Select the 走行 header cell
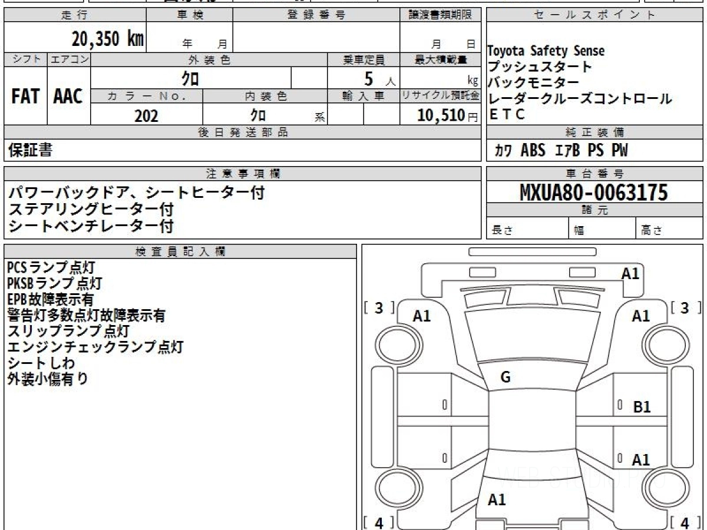707x530 pixels. pos(74,15)
